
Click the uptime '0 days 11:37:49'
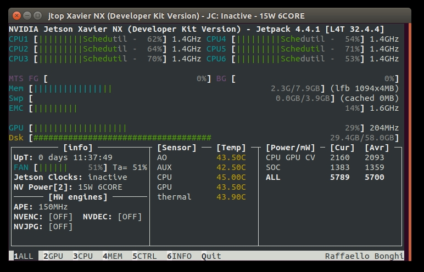[x=75, y=157]
